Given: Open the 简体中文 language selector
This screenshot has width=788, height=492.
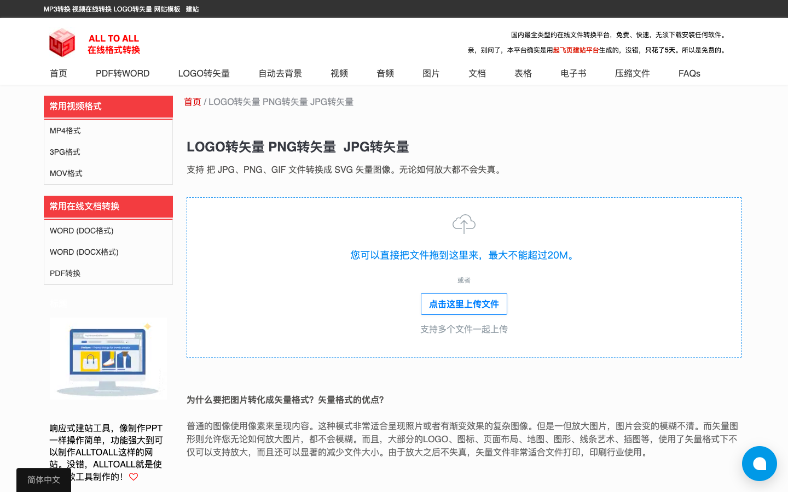Looking at the screenshot, I should 44,480.
